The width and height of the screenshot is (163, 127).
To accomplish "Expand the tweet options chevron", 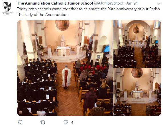I will click(x=159, y=4).
